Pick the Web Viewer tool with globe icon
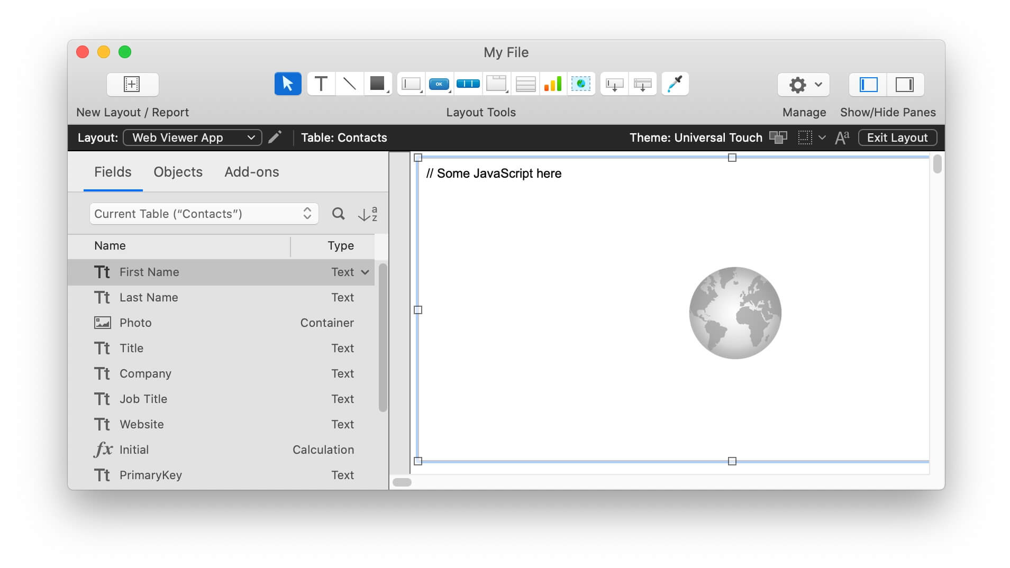Viewport: 1010px width, 568px height. point(580,83)
